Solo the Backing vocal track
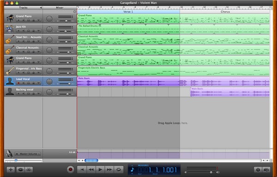 click(x=28, y=94)
